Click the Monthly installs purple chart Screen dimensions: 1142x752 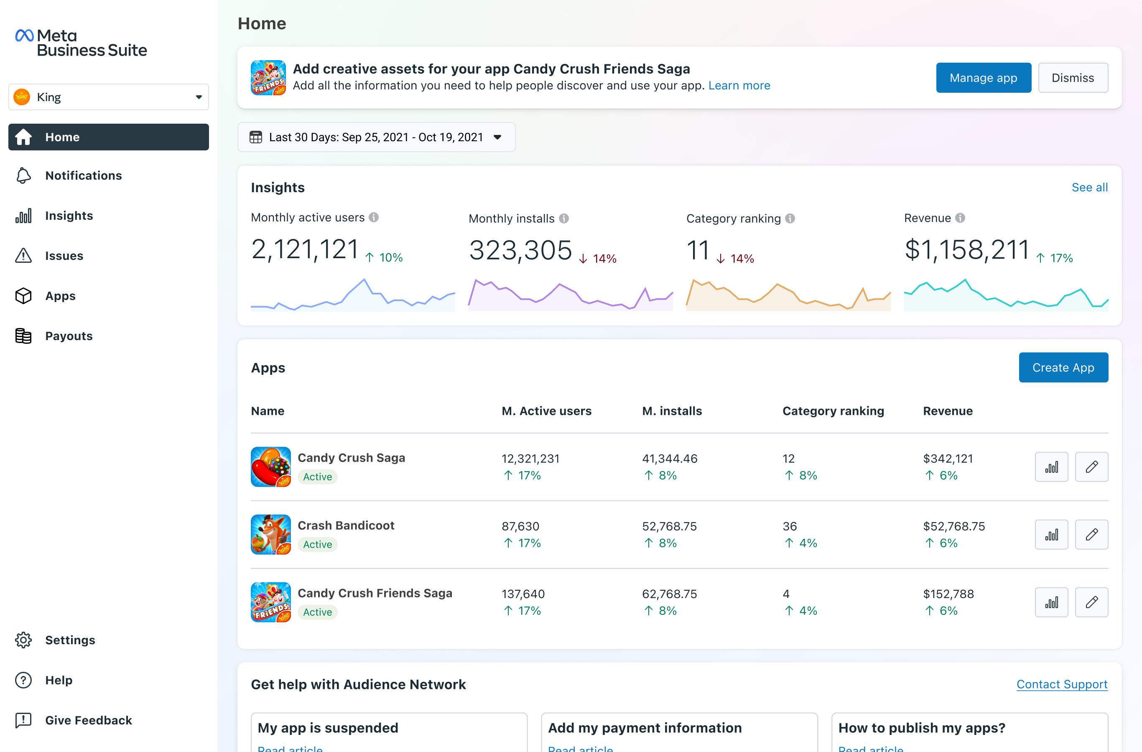coord(571,295)
